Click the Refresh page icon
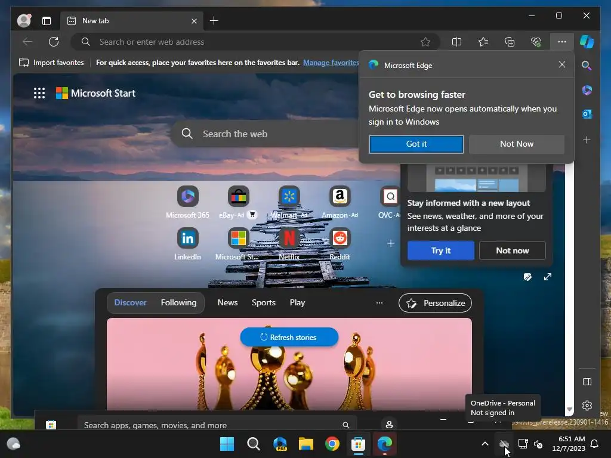Image resolution: width=611 pixels, height=458 pixels. pyautogui.click(x=54, y=42)
